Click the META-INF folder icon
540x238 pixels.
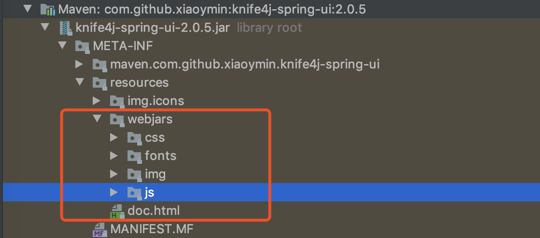coord(82,46)
